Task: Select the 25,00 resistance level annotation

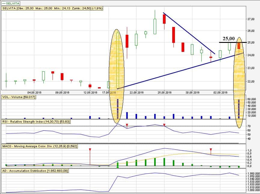Action: 229,39
